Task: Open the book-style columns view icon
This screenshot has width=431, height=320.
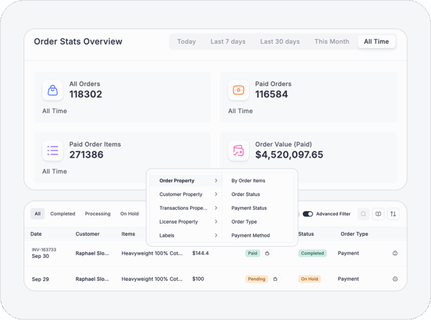Action: pyautogui.click(x=378, y=214)
